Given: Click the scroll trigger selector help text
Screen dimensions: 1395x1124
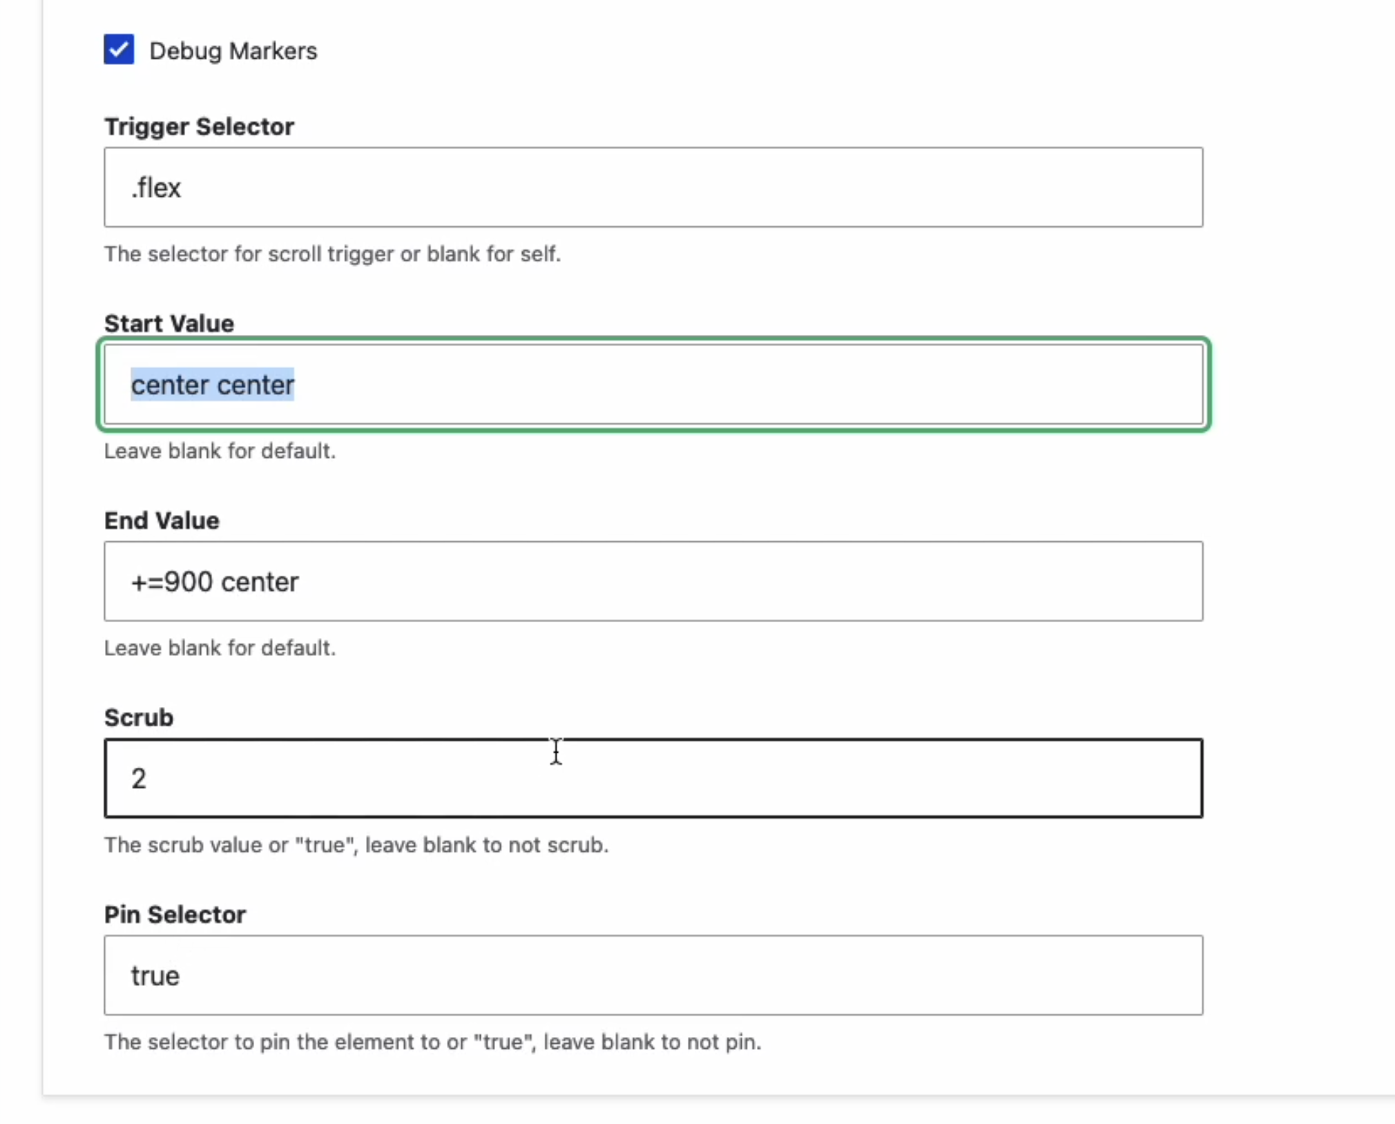Looking at the screenshot, I should (x=332, y=253).
